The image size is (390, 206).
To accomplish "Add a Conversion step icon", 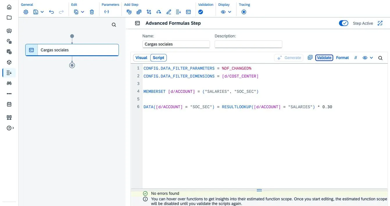I will coord(159,12).
